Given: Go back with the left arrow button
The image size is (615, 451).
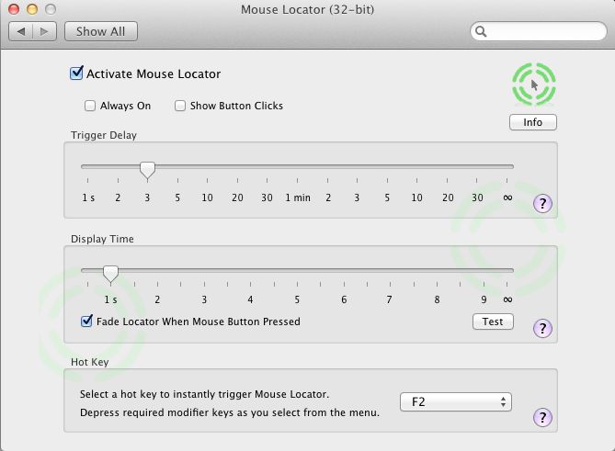Looking at the screenshot, I should pyautogui.click(x=21, y=31).
